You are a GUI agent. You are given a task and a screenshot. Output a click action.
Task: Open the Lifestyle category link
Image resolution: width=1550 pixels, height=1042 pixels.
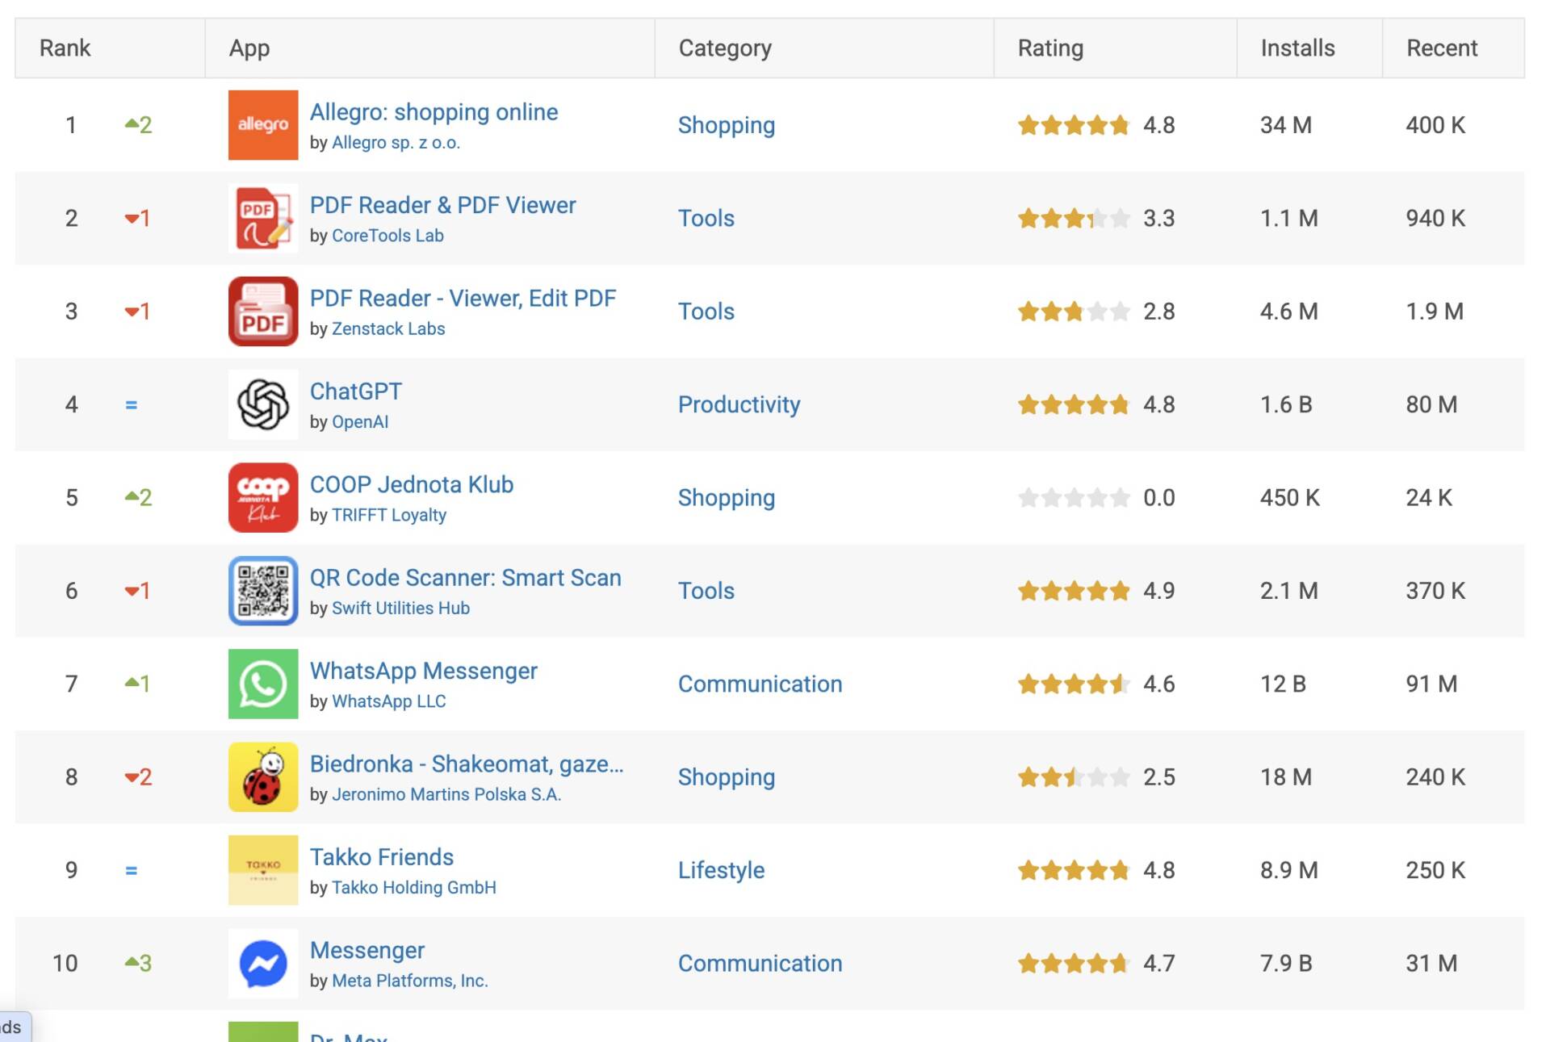(x=721, y=870)
